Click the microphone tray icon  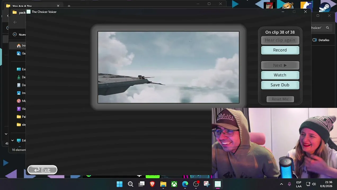tap(289, 184)
